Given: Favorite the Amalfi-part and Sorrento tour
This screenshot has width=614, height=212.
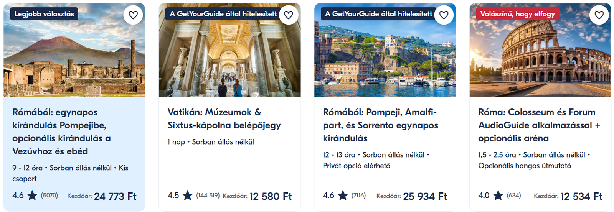Looking at the screenshot, I should [x=444, y=15].
